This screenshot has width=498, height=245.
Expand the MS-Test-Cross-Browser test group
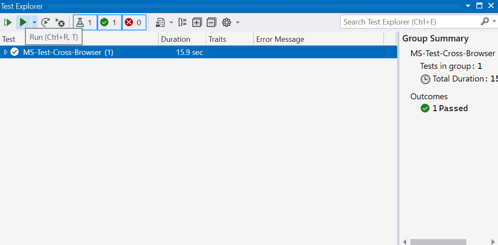[x=6, y=52]
